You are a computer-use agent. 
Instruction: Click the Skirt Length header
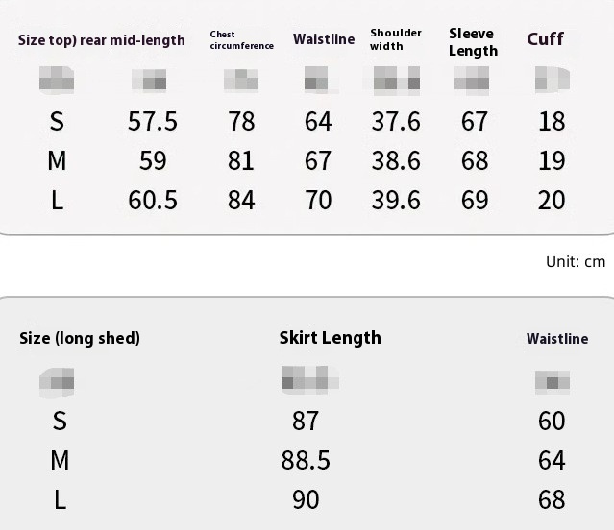pos(330,337)
